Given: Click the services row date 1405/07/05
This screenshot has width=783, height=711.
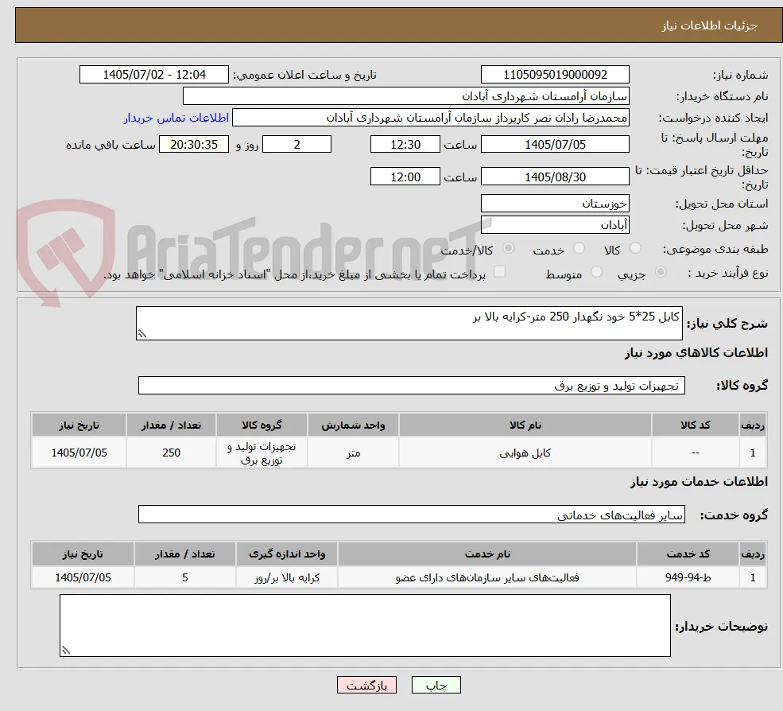Looking at the screenshot, I should 83,577.
